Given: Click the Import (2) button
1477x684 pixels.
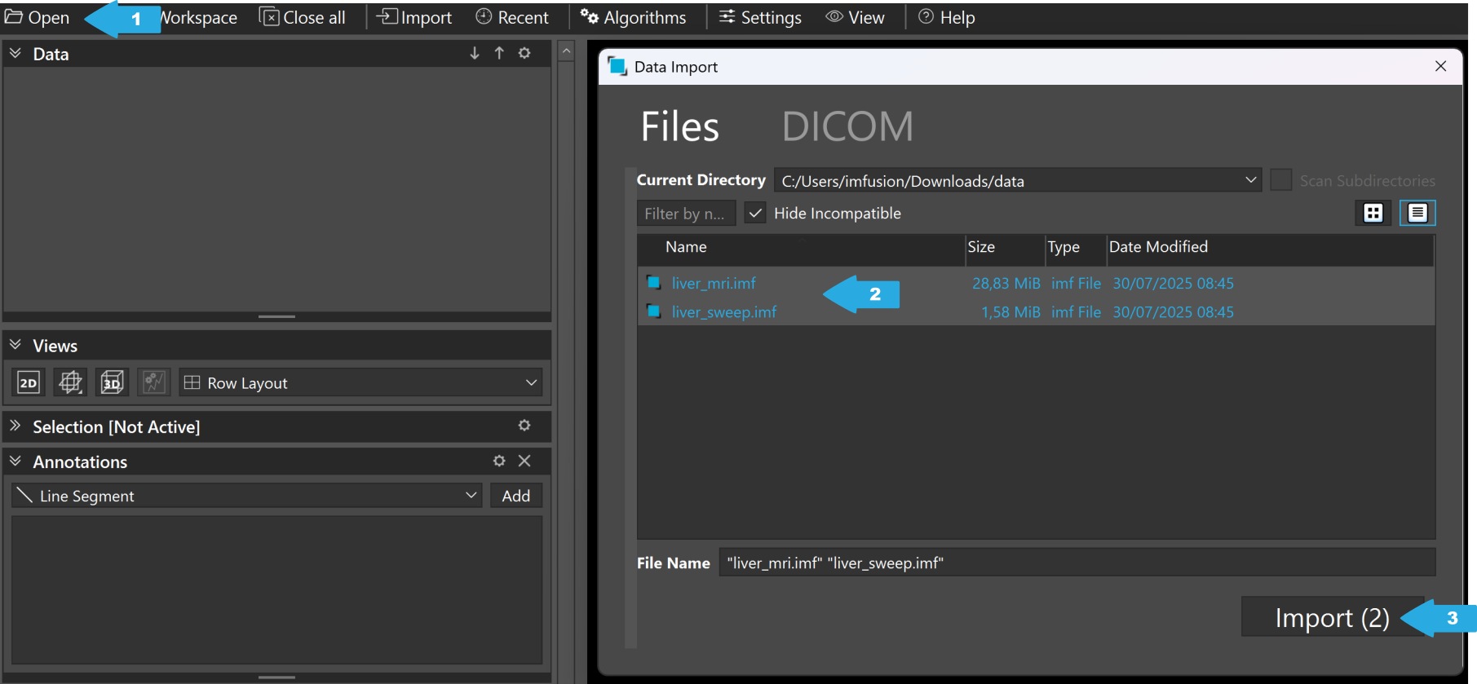Looking at the screenshot, I should 1331,618.
